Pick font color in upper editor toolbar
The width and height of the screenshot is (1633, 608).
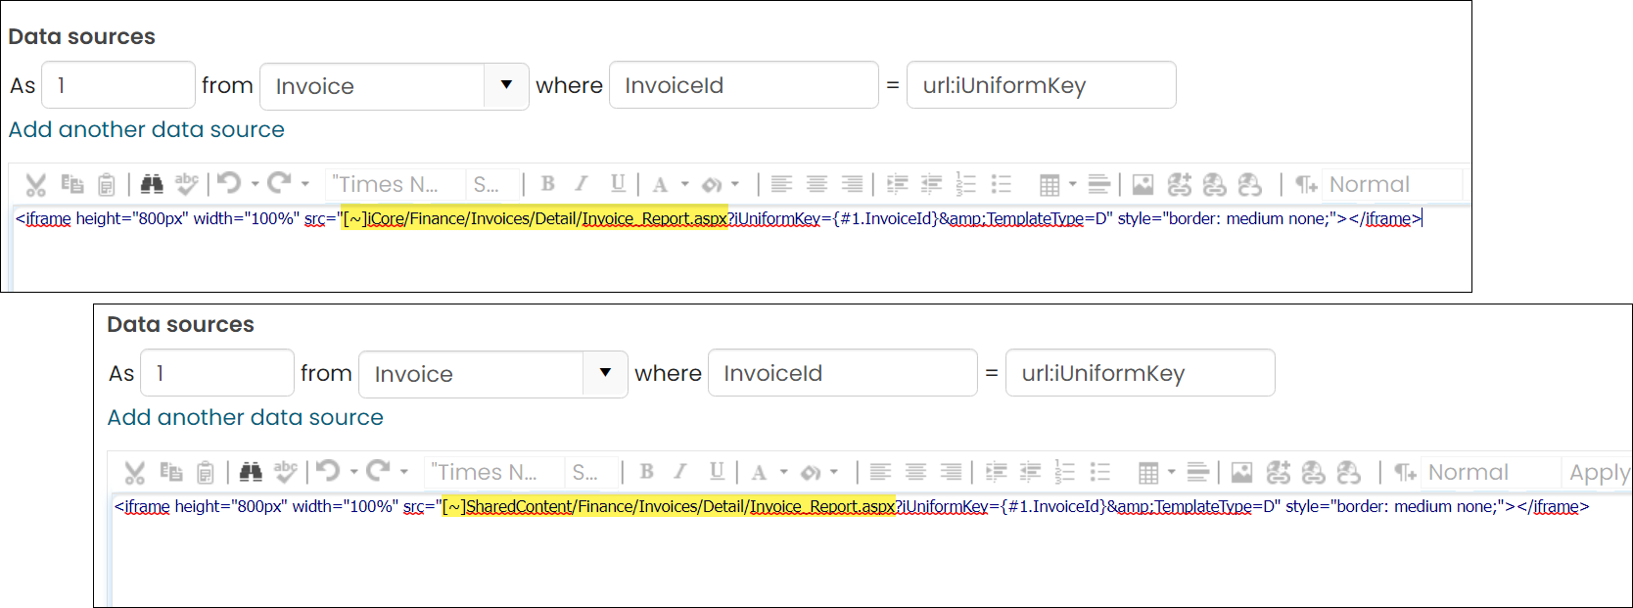[x=661, y=184]
